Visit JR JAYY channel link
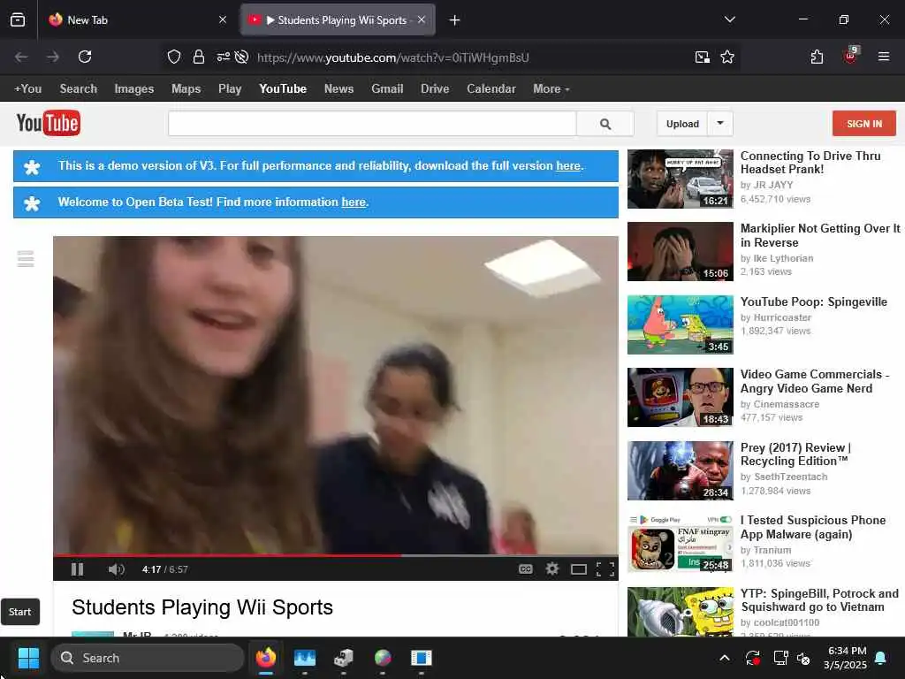 [x=772, y=185]
